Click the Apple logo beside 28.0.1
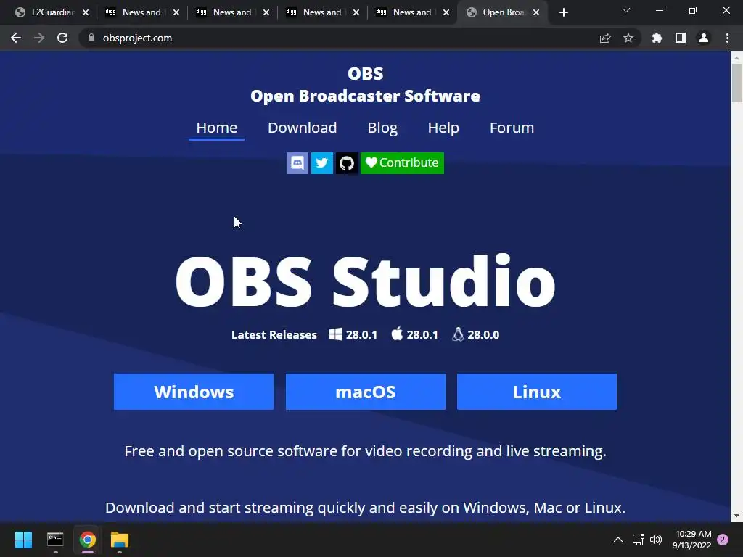The width and height of the screenshot is (743, 557). click(x=397, y=334)
